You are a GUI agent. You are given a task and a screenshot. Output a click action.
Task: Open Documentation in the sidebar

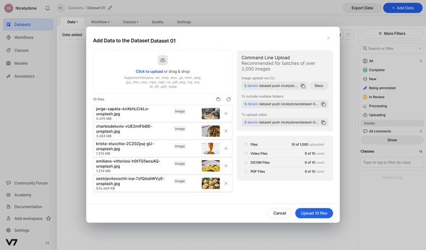click(24, 206)
